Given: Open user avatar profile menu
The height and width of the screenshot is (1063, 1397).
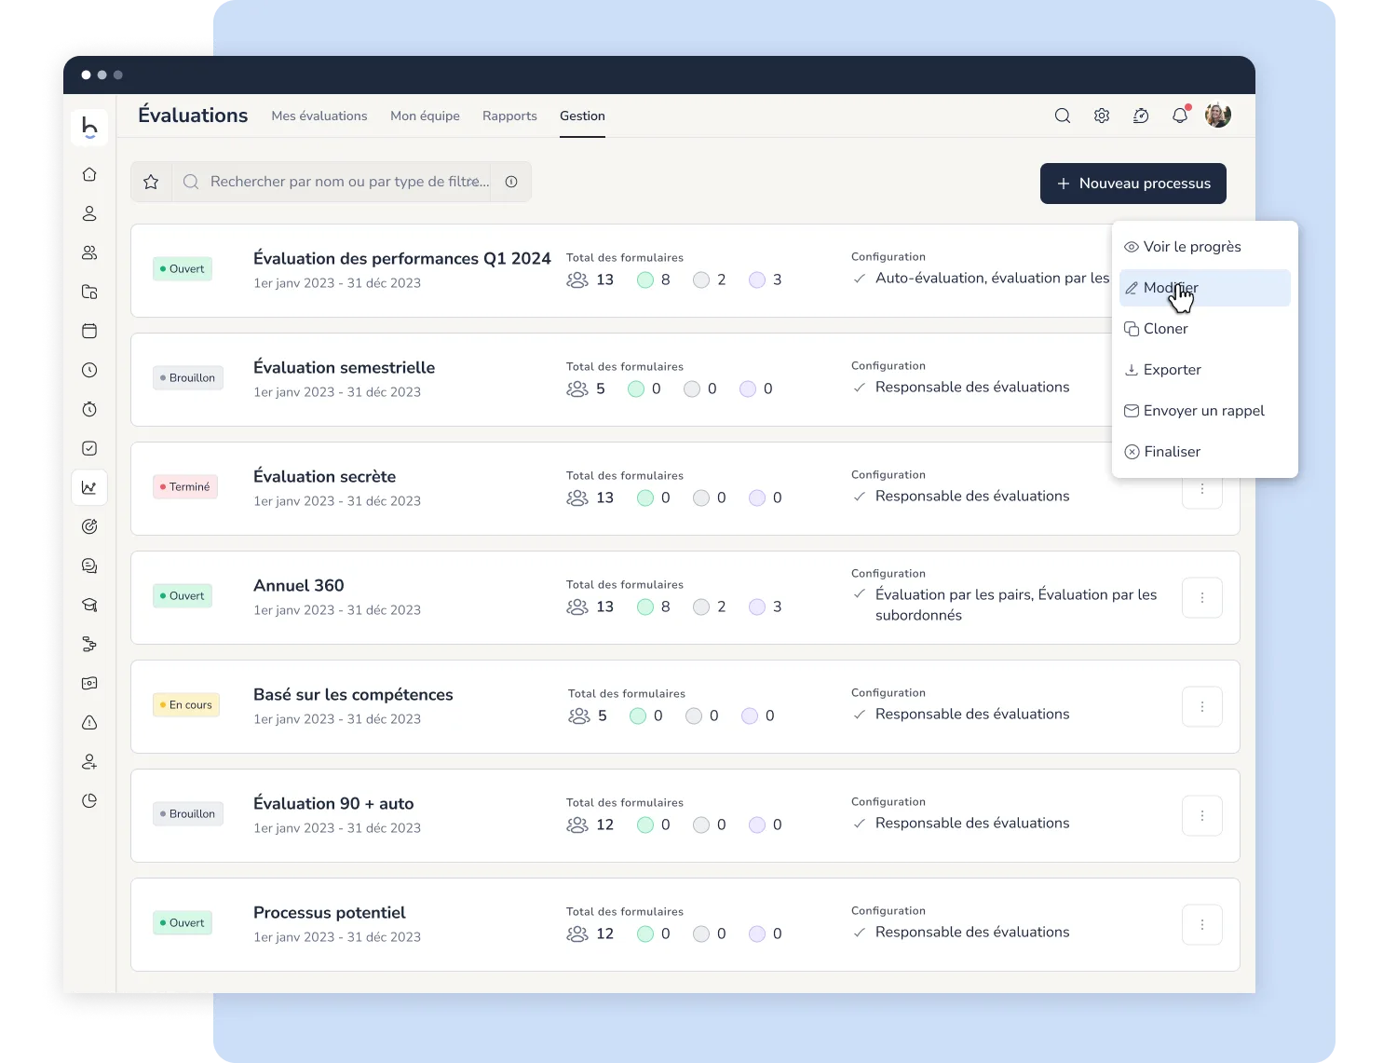Looking at the screenshot, I should 1218,116.
